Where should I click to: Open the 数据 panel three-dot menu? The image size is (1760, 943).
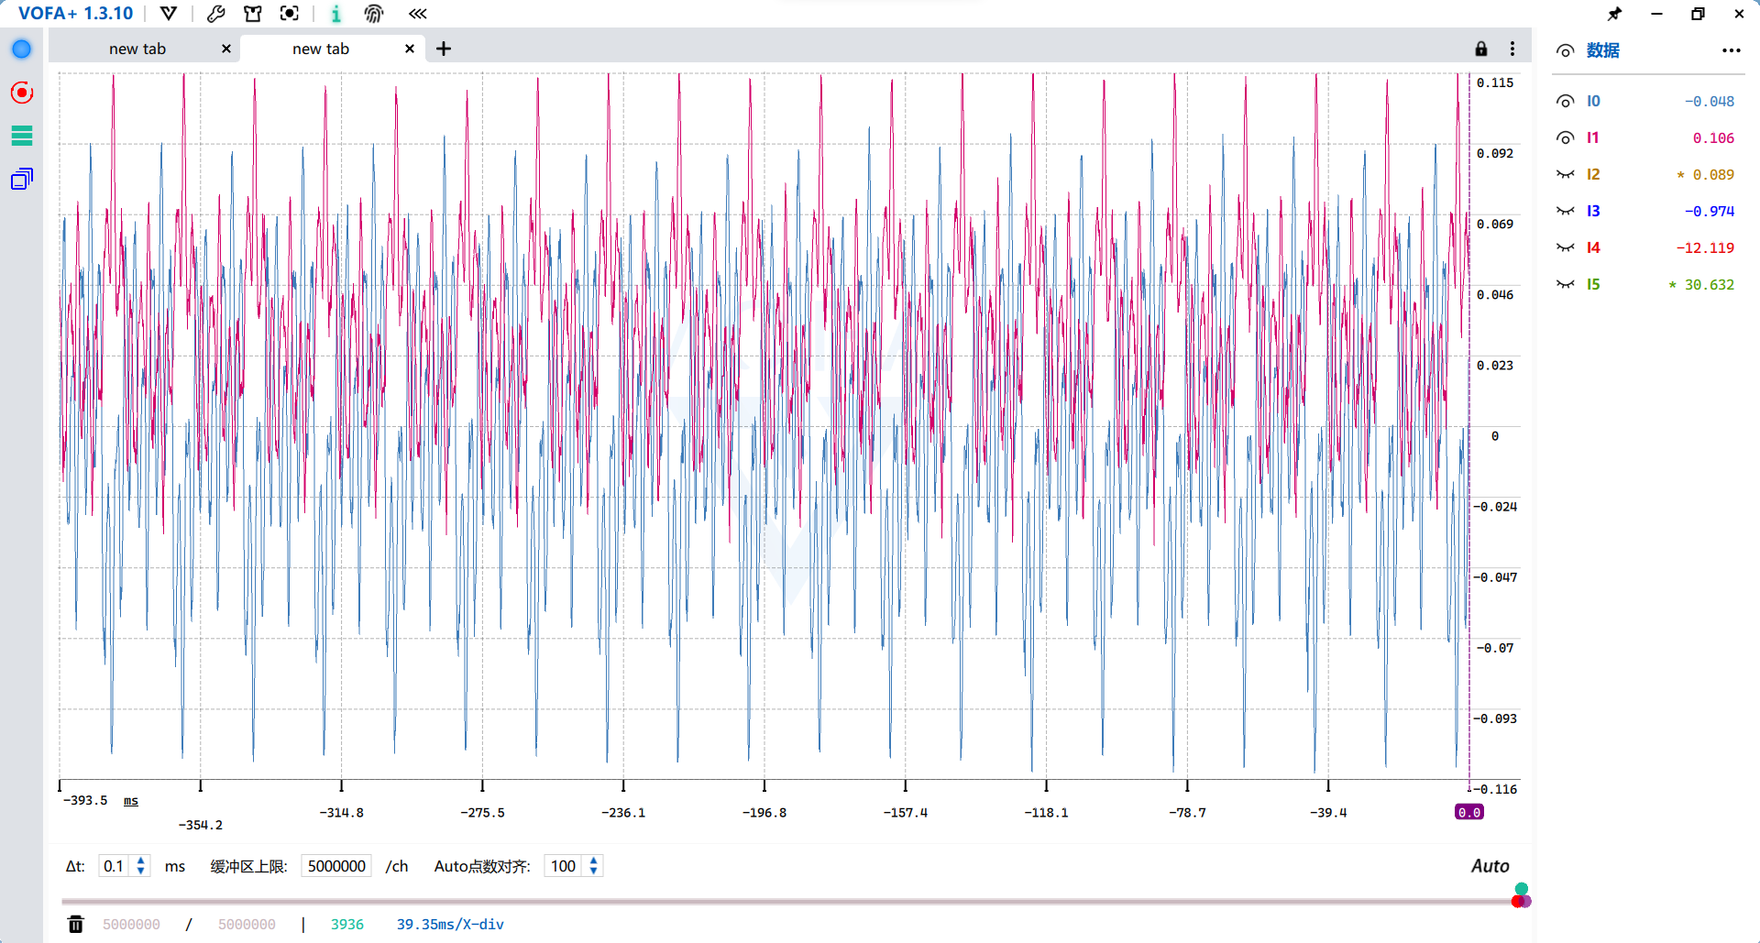point(1731,50)
